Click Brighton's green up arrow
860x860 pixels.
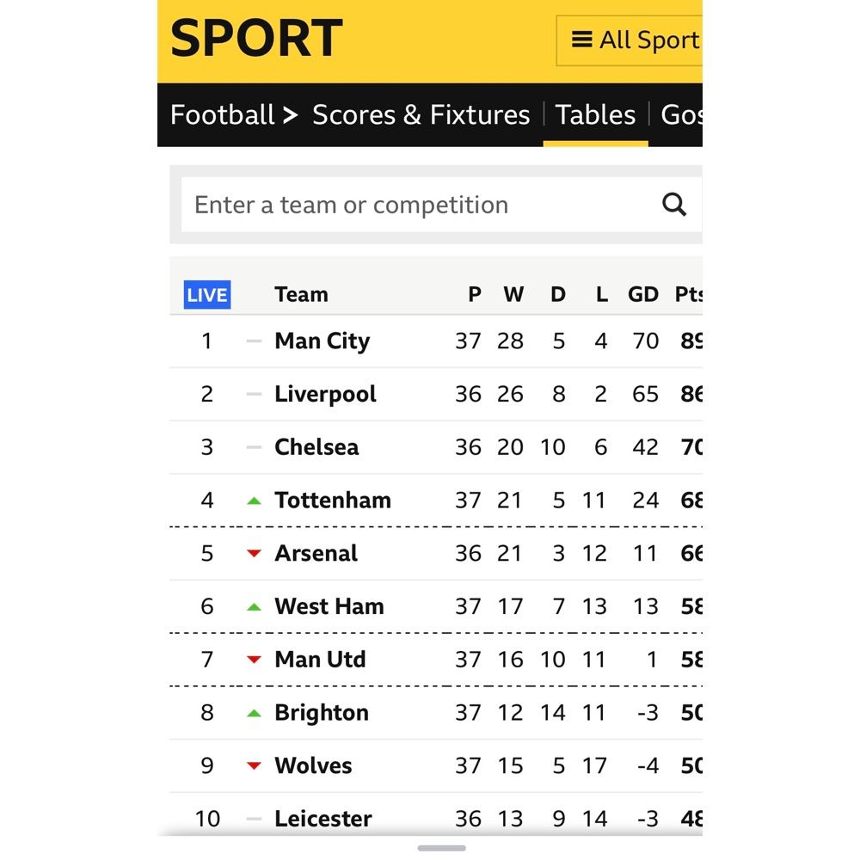pyautogui.click(x=254, y=713)
